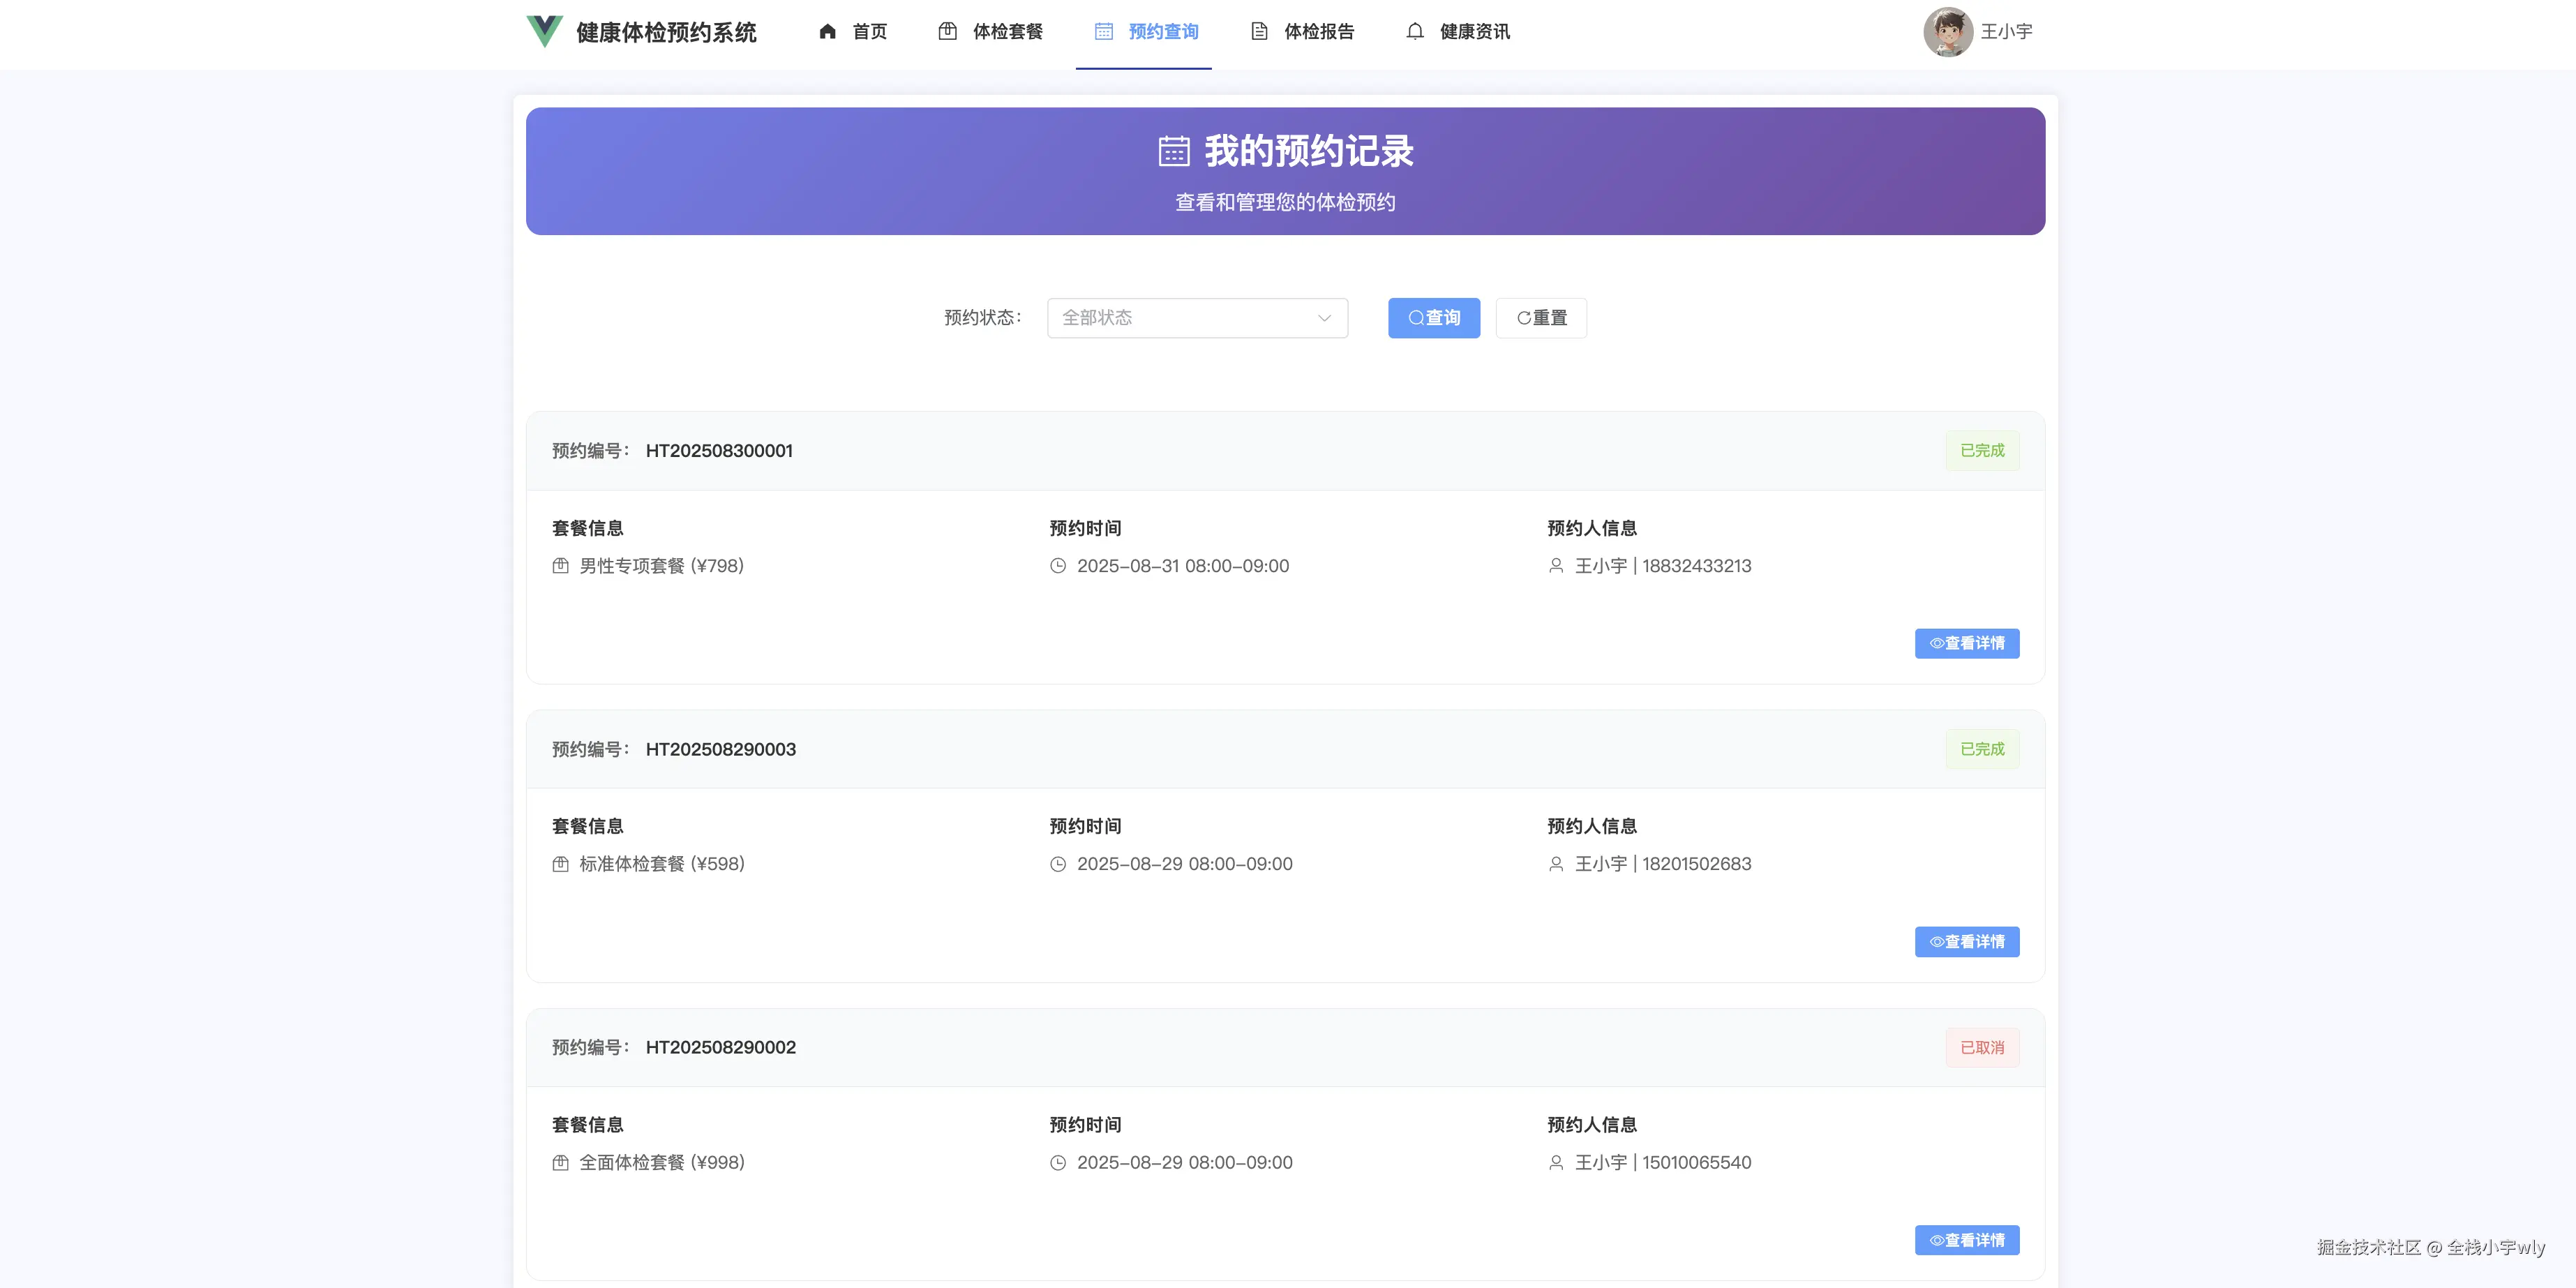This screenshot has width=2576, height=1288.
Task: Open the 预约状态 filter selection box
Action: [1197, 318]
